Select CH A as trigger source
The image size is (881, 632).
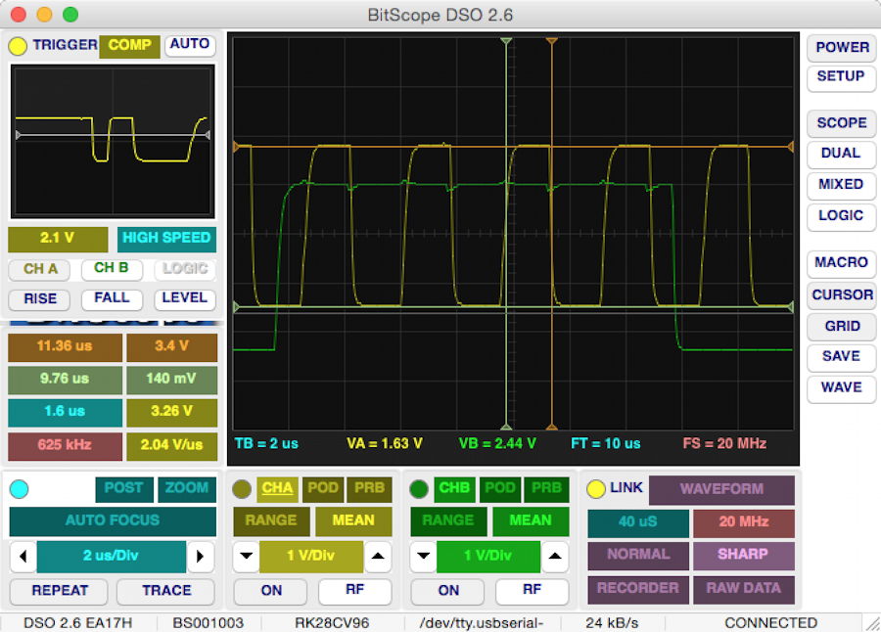click(x=39, y=269)
